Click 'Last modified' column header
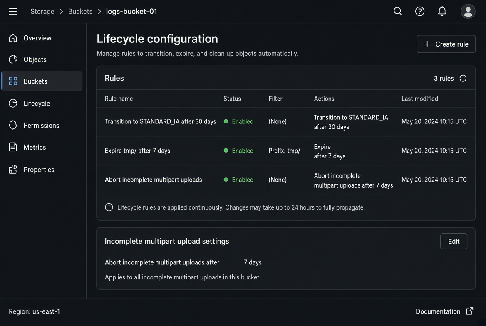The image size is (486, 326). pos(420,99)
